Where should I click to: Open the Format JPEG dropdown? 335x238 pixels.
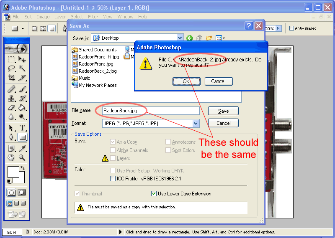pyautogui.click(x=196, y=123)
